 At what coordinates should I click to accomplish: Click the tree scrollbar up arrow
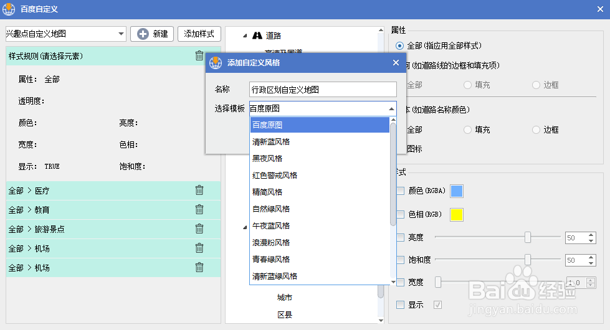coord(381,30)
